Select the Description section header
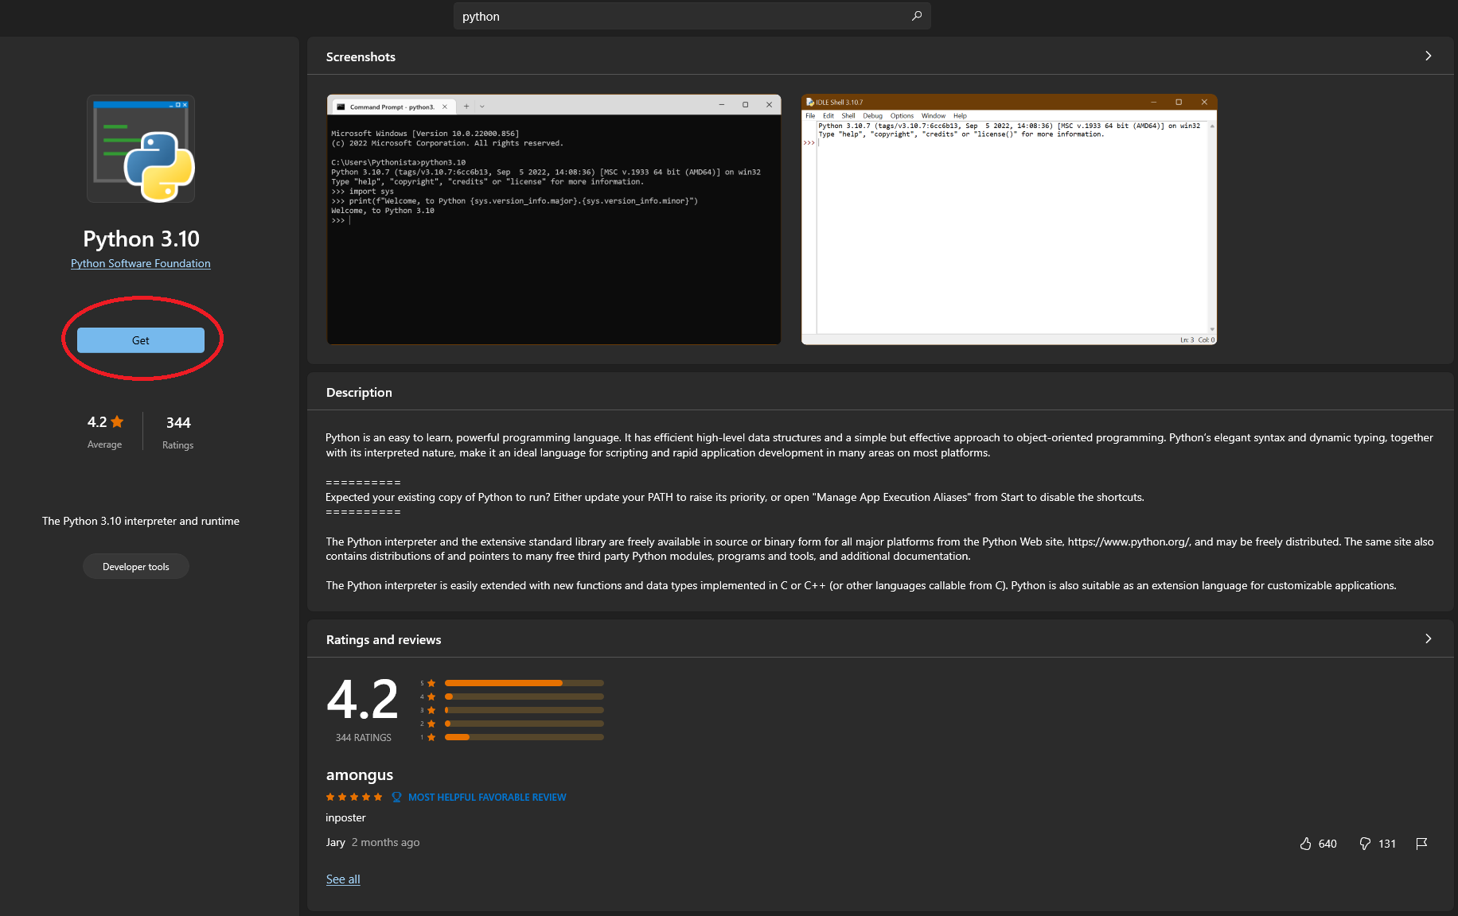The image size is (1458, 916). tap(358, 392)
